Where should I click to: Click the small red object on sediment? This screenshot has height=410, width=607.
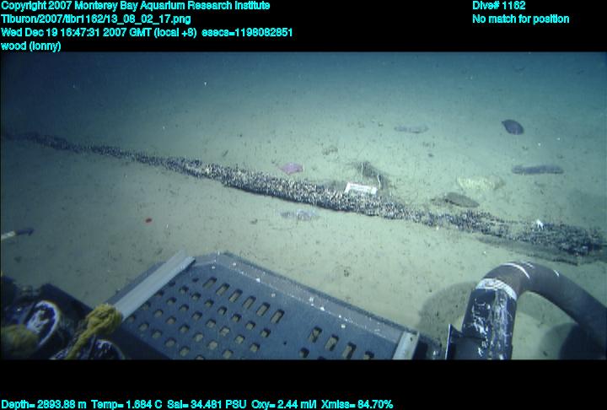pyautogui.click(x=148, y=220)
